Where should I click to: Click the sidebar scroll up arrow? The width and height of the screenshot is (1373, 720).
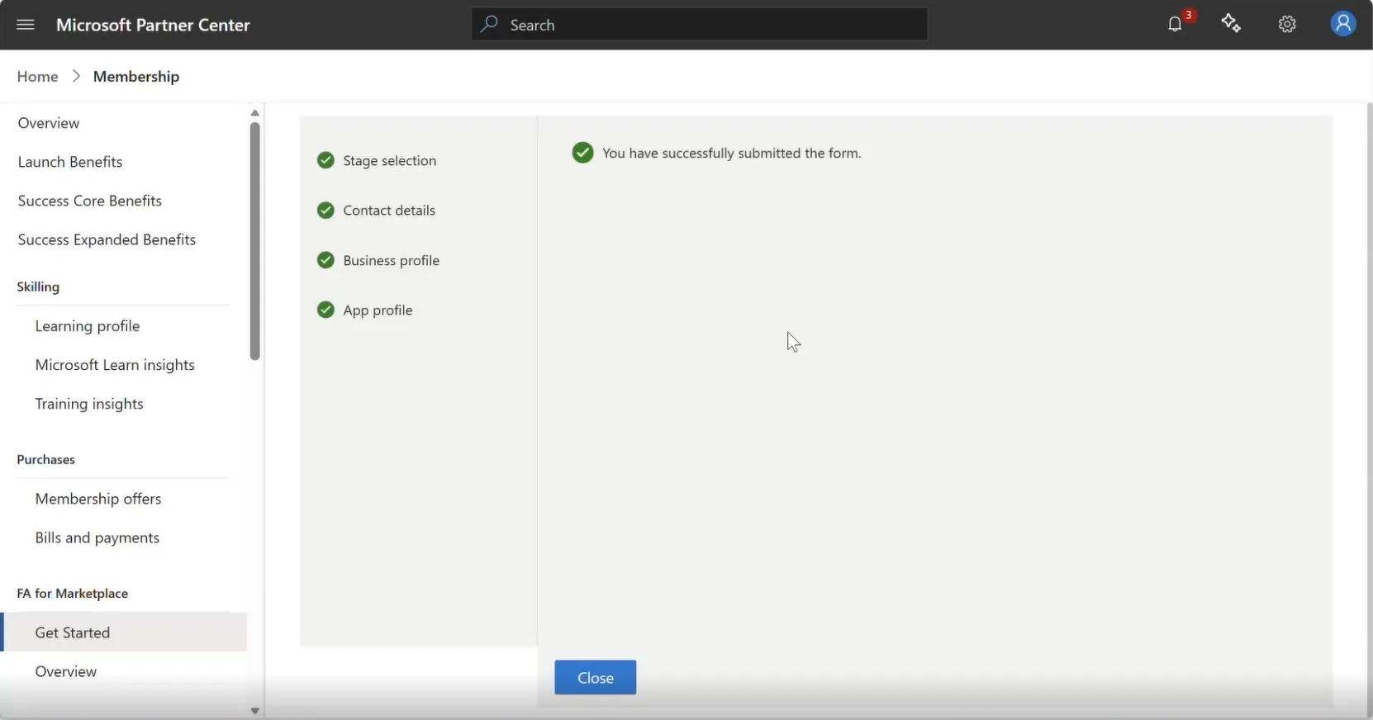tap(254, 113)
